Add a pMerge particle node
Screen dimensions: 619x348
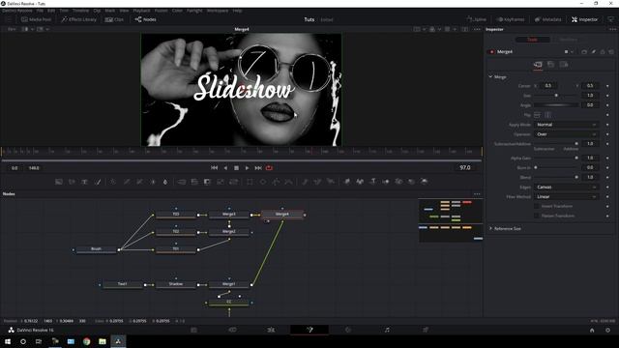317,182
